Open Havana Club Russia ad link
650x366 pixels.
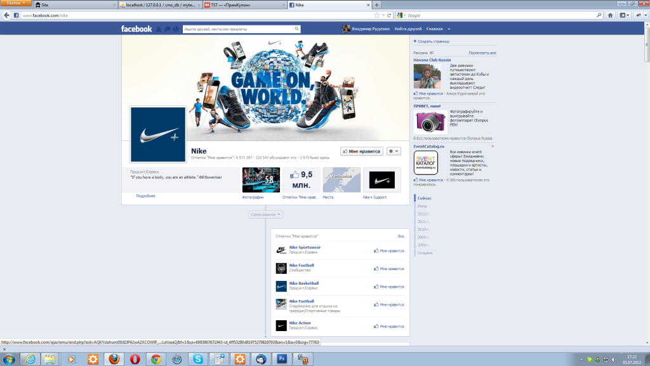(x=432, y=60)
